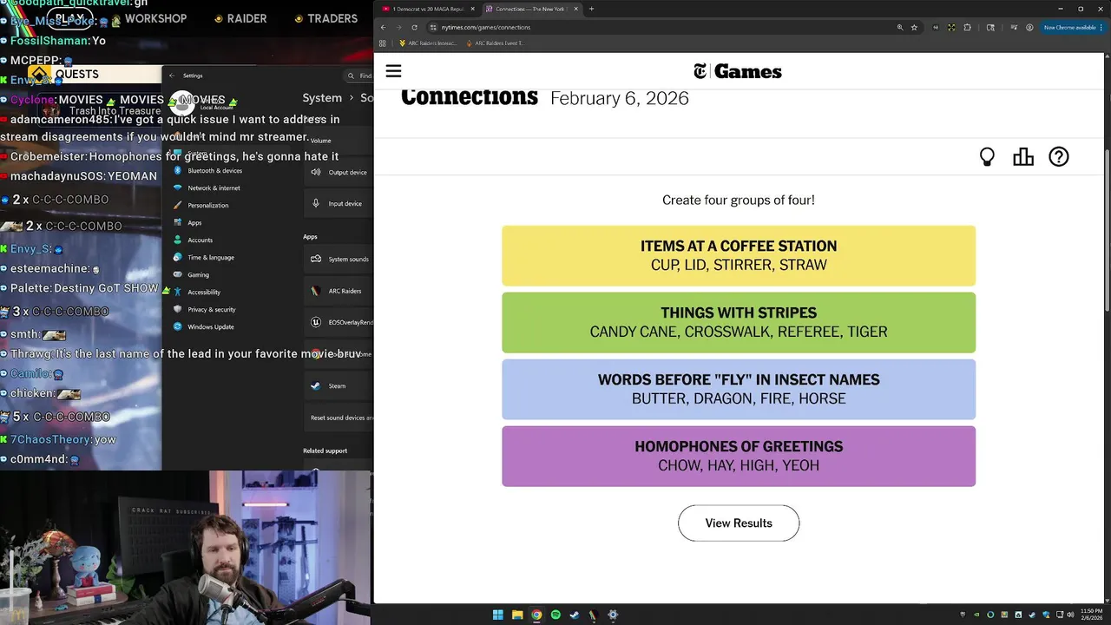Open File Explorer from taskbar

click(x=517, y=615)
